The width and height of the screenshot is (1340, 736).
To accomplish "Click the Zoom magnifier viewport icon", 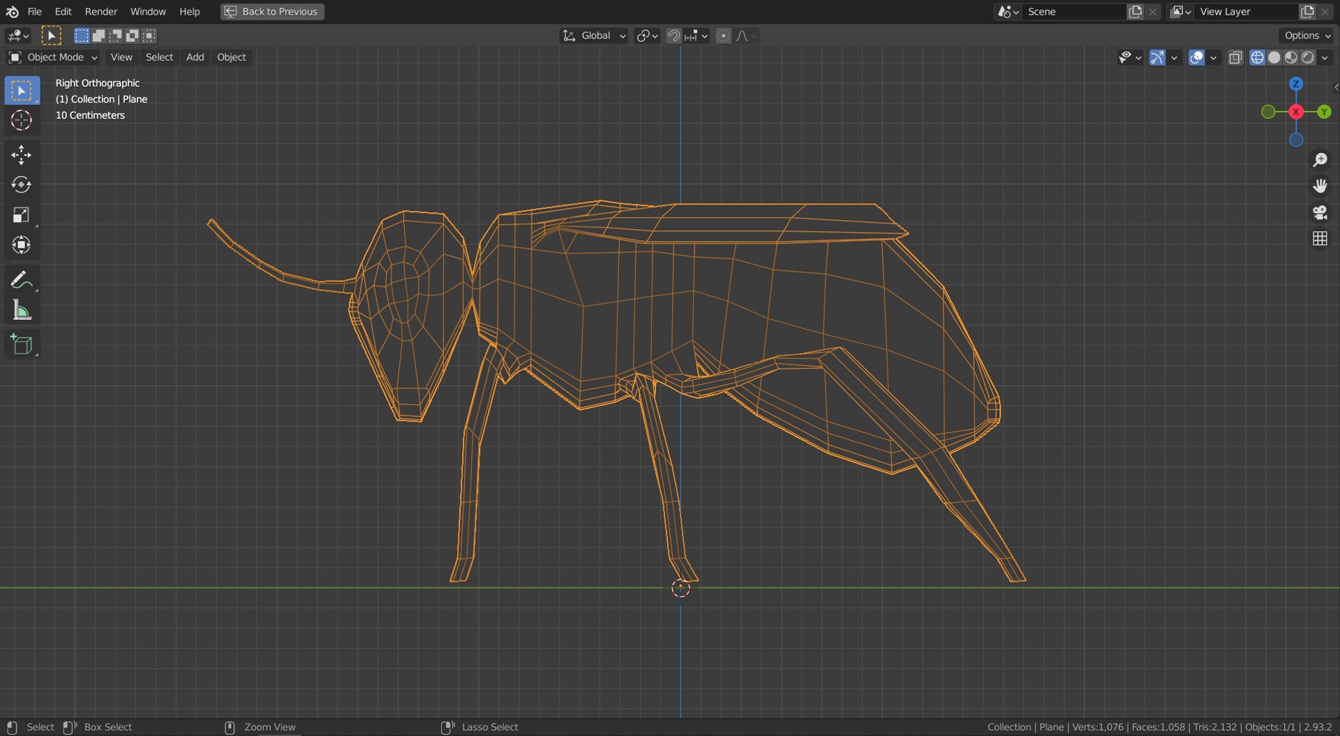I will tap(1320, 160).
